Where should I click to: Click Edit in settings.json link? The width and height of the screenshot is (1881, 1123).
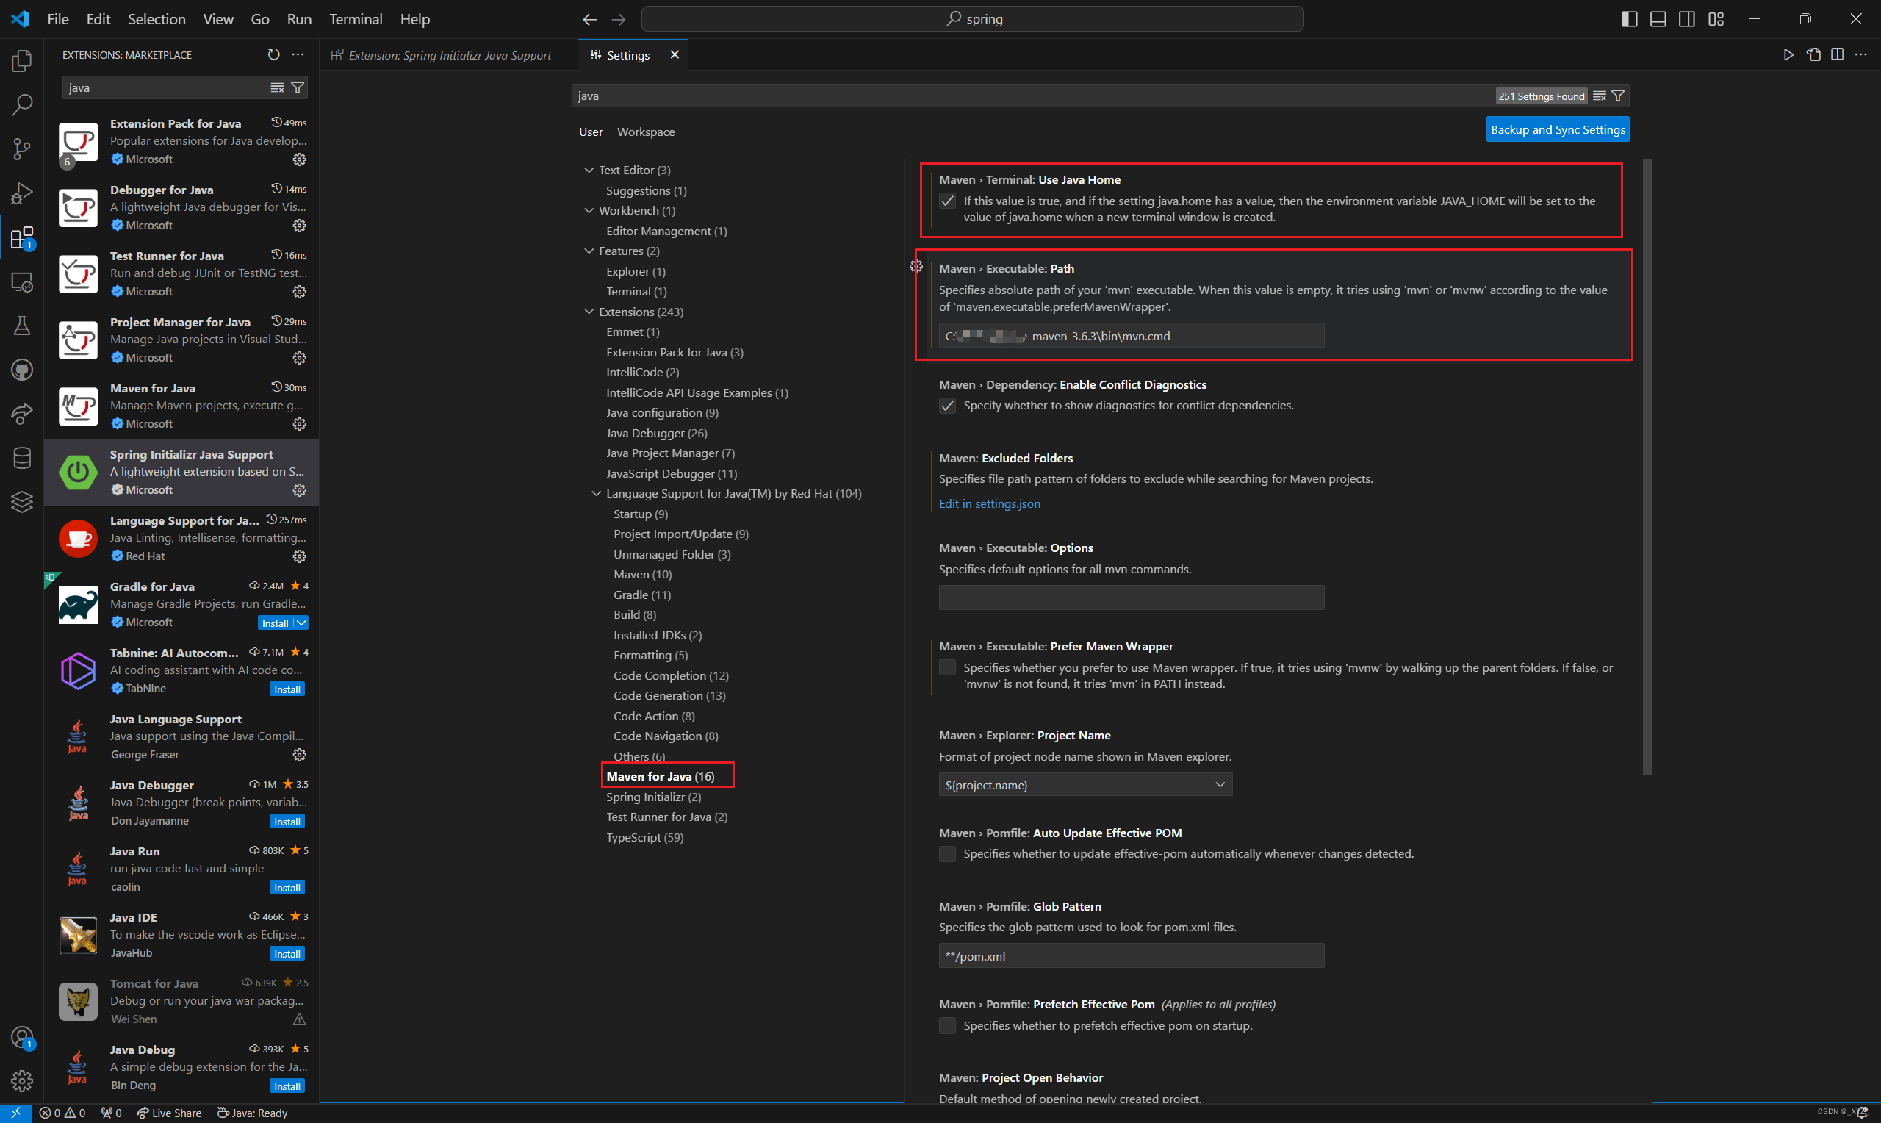989,503
